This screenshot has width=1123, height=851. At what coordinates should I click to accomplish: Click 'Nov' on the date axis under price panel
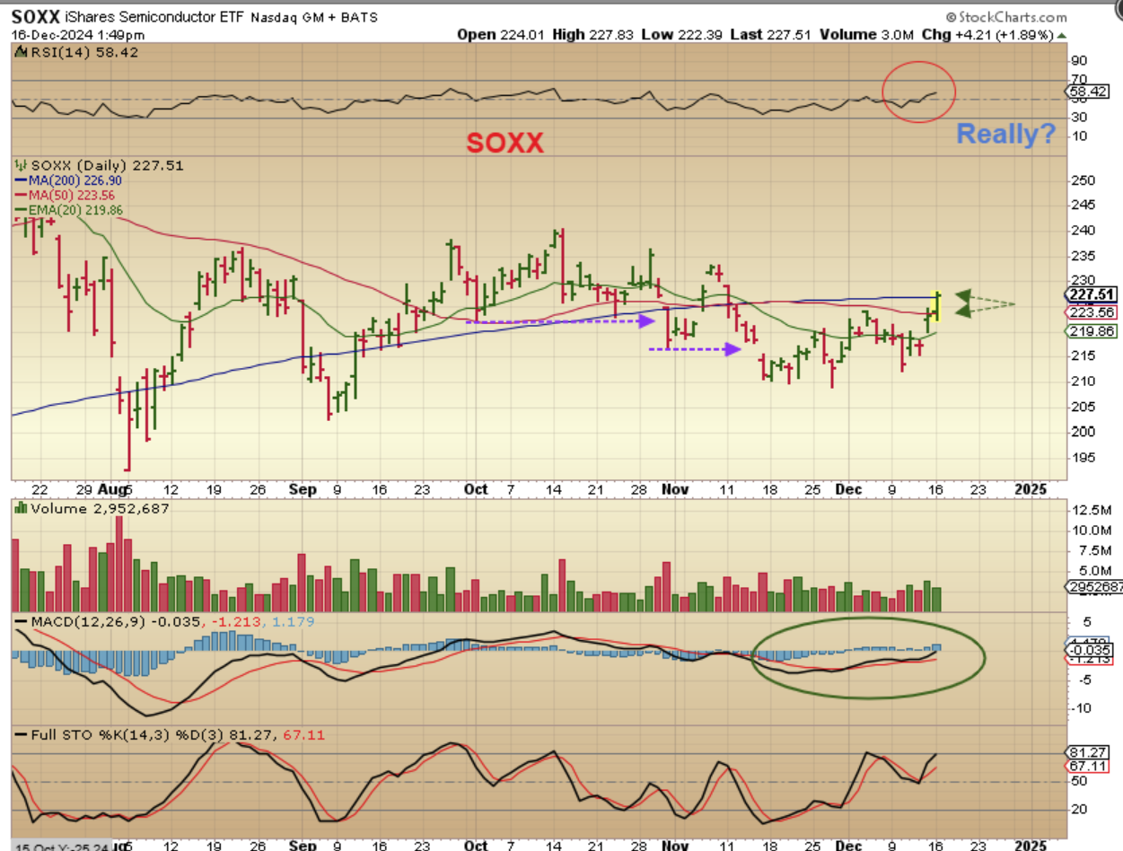(x=673, y=489)
